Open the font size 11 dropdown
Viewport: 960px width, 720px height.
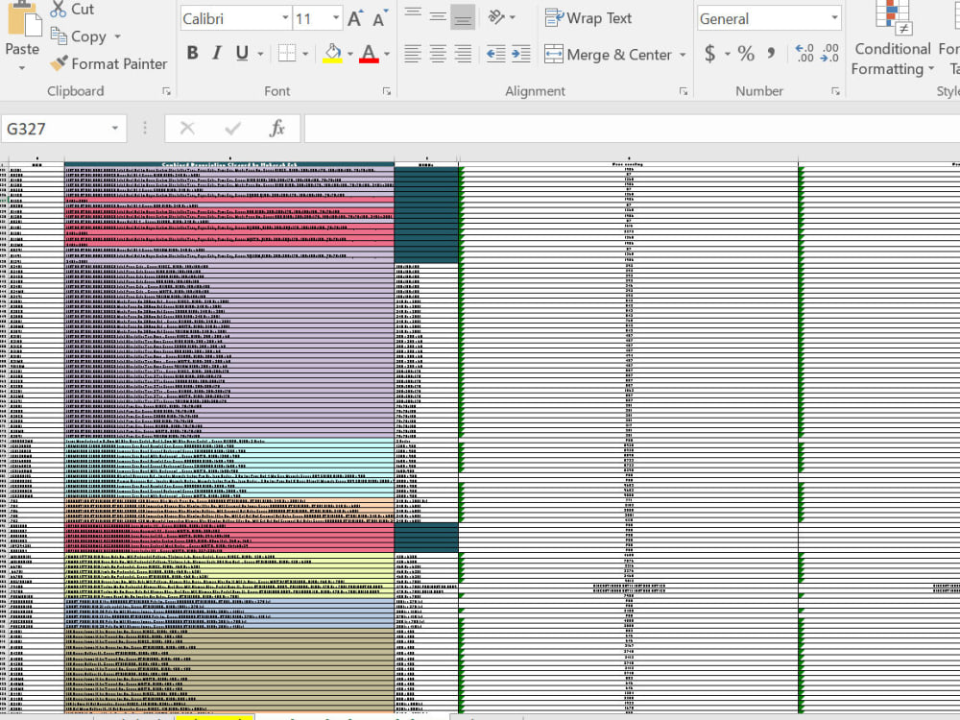click(x=336, y=18)
